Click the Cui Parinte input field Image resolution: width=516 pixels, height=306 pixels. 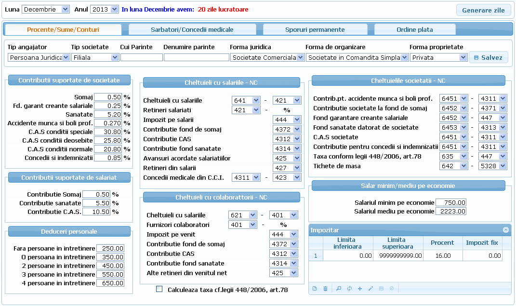click(142, 57)
